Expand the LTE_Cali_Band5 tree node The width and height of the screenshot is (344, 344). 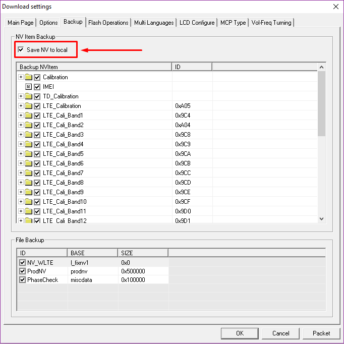click(x=21, y=154)
